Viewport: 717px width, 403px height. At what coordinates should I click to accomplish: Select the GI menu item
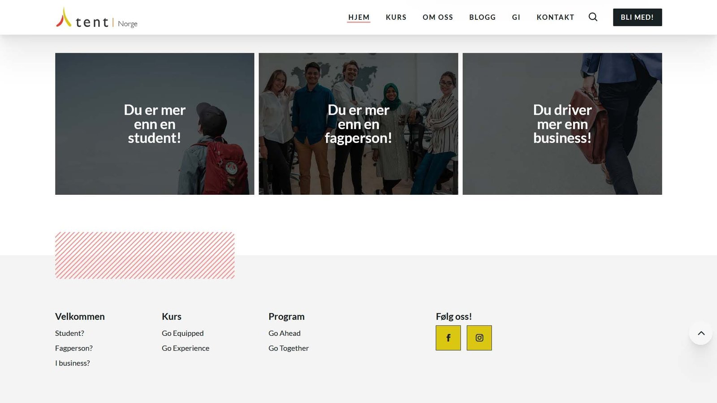click(516, 17)
